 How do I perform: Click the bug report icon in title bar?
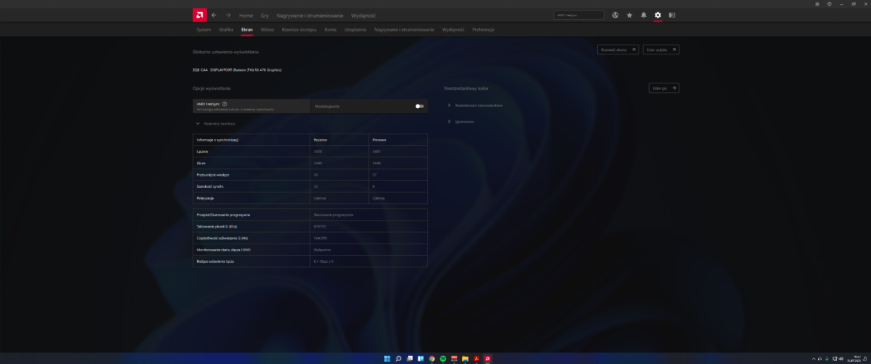coord(817,4)
